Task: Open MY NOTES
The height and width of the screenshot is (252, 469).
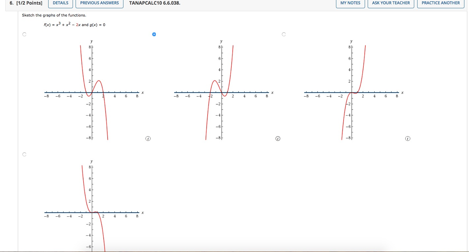Action: click(x=350, y=3)
